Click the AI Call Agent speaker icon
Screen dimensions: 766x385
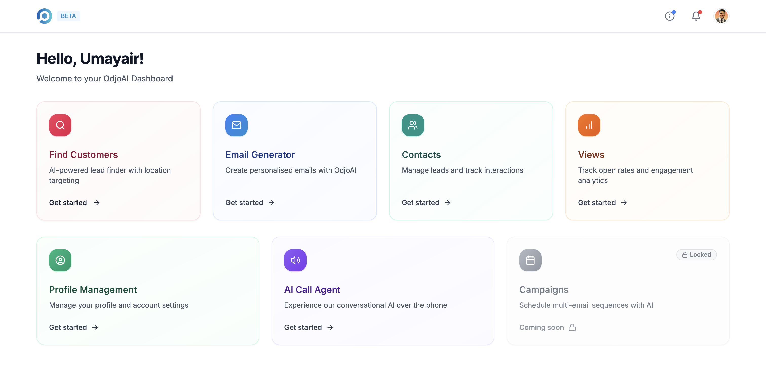tap(295, 260)
